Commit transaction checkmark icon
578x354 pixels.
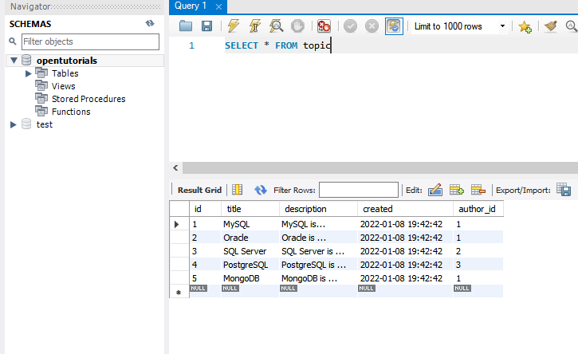coord(350,26)
